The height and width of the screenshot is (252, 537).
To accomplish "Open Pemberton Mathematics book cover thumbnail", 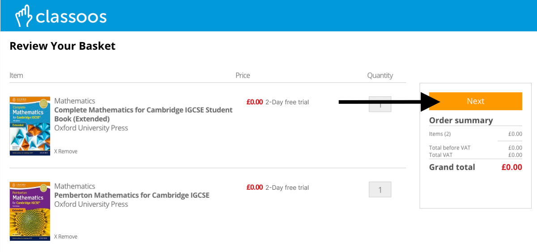I will point(30,211).
